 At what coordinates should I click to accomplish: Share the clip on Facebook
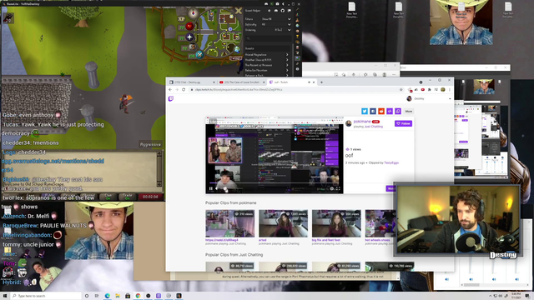point(373,111)
